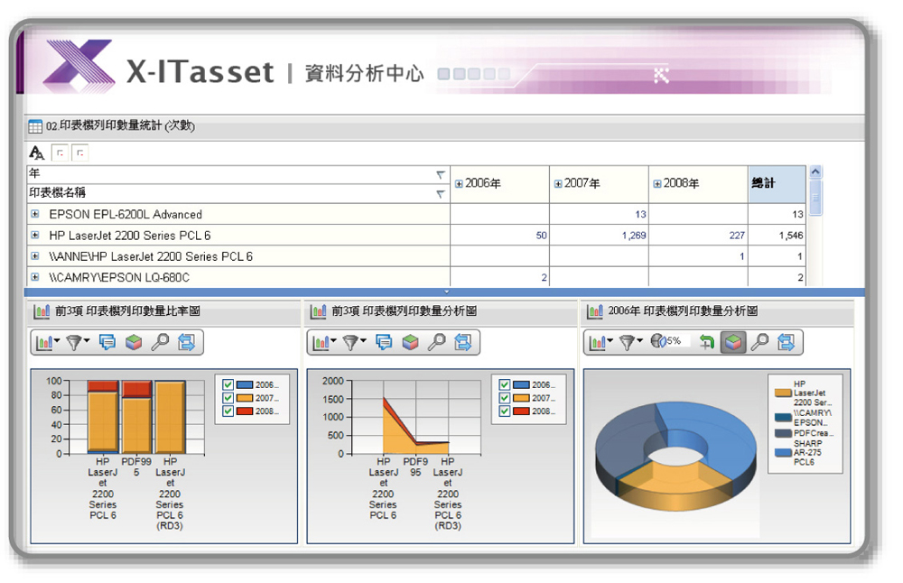
Task: Open filter dropdown in the top-3 analysis chart toolbar
Action: click(354, 342)
